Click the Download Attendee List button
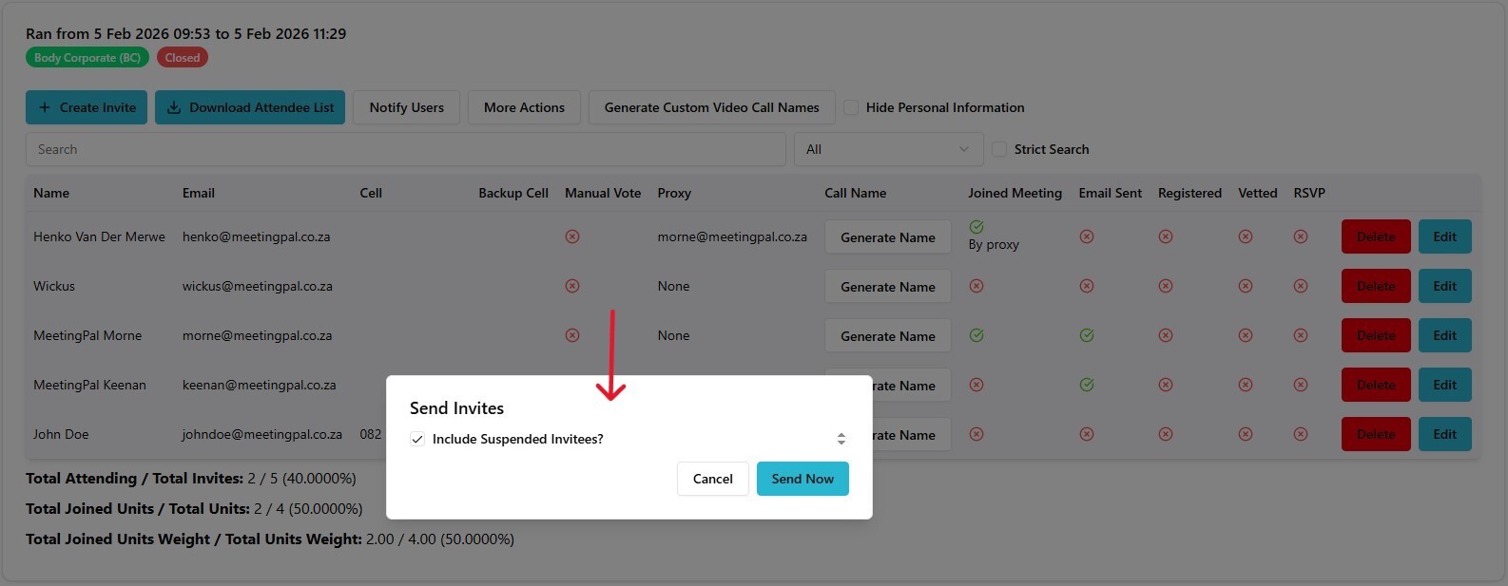Viewport: 1508px width, 586px height. tap(252, 107)
